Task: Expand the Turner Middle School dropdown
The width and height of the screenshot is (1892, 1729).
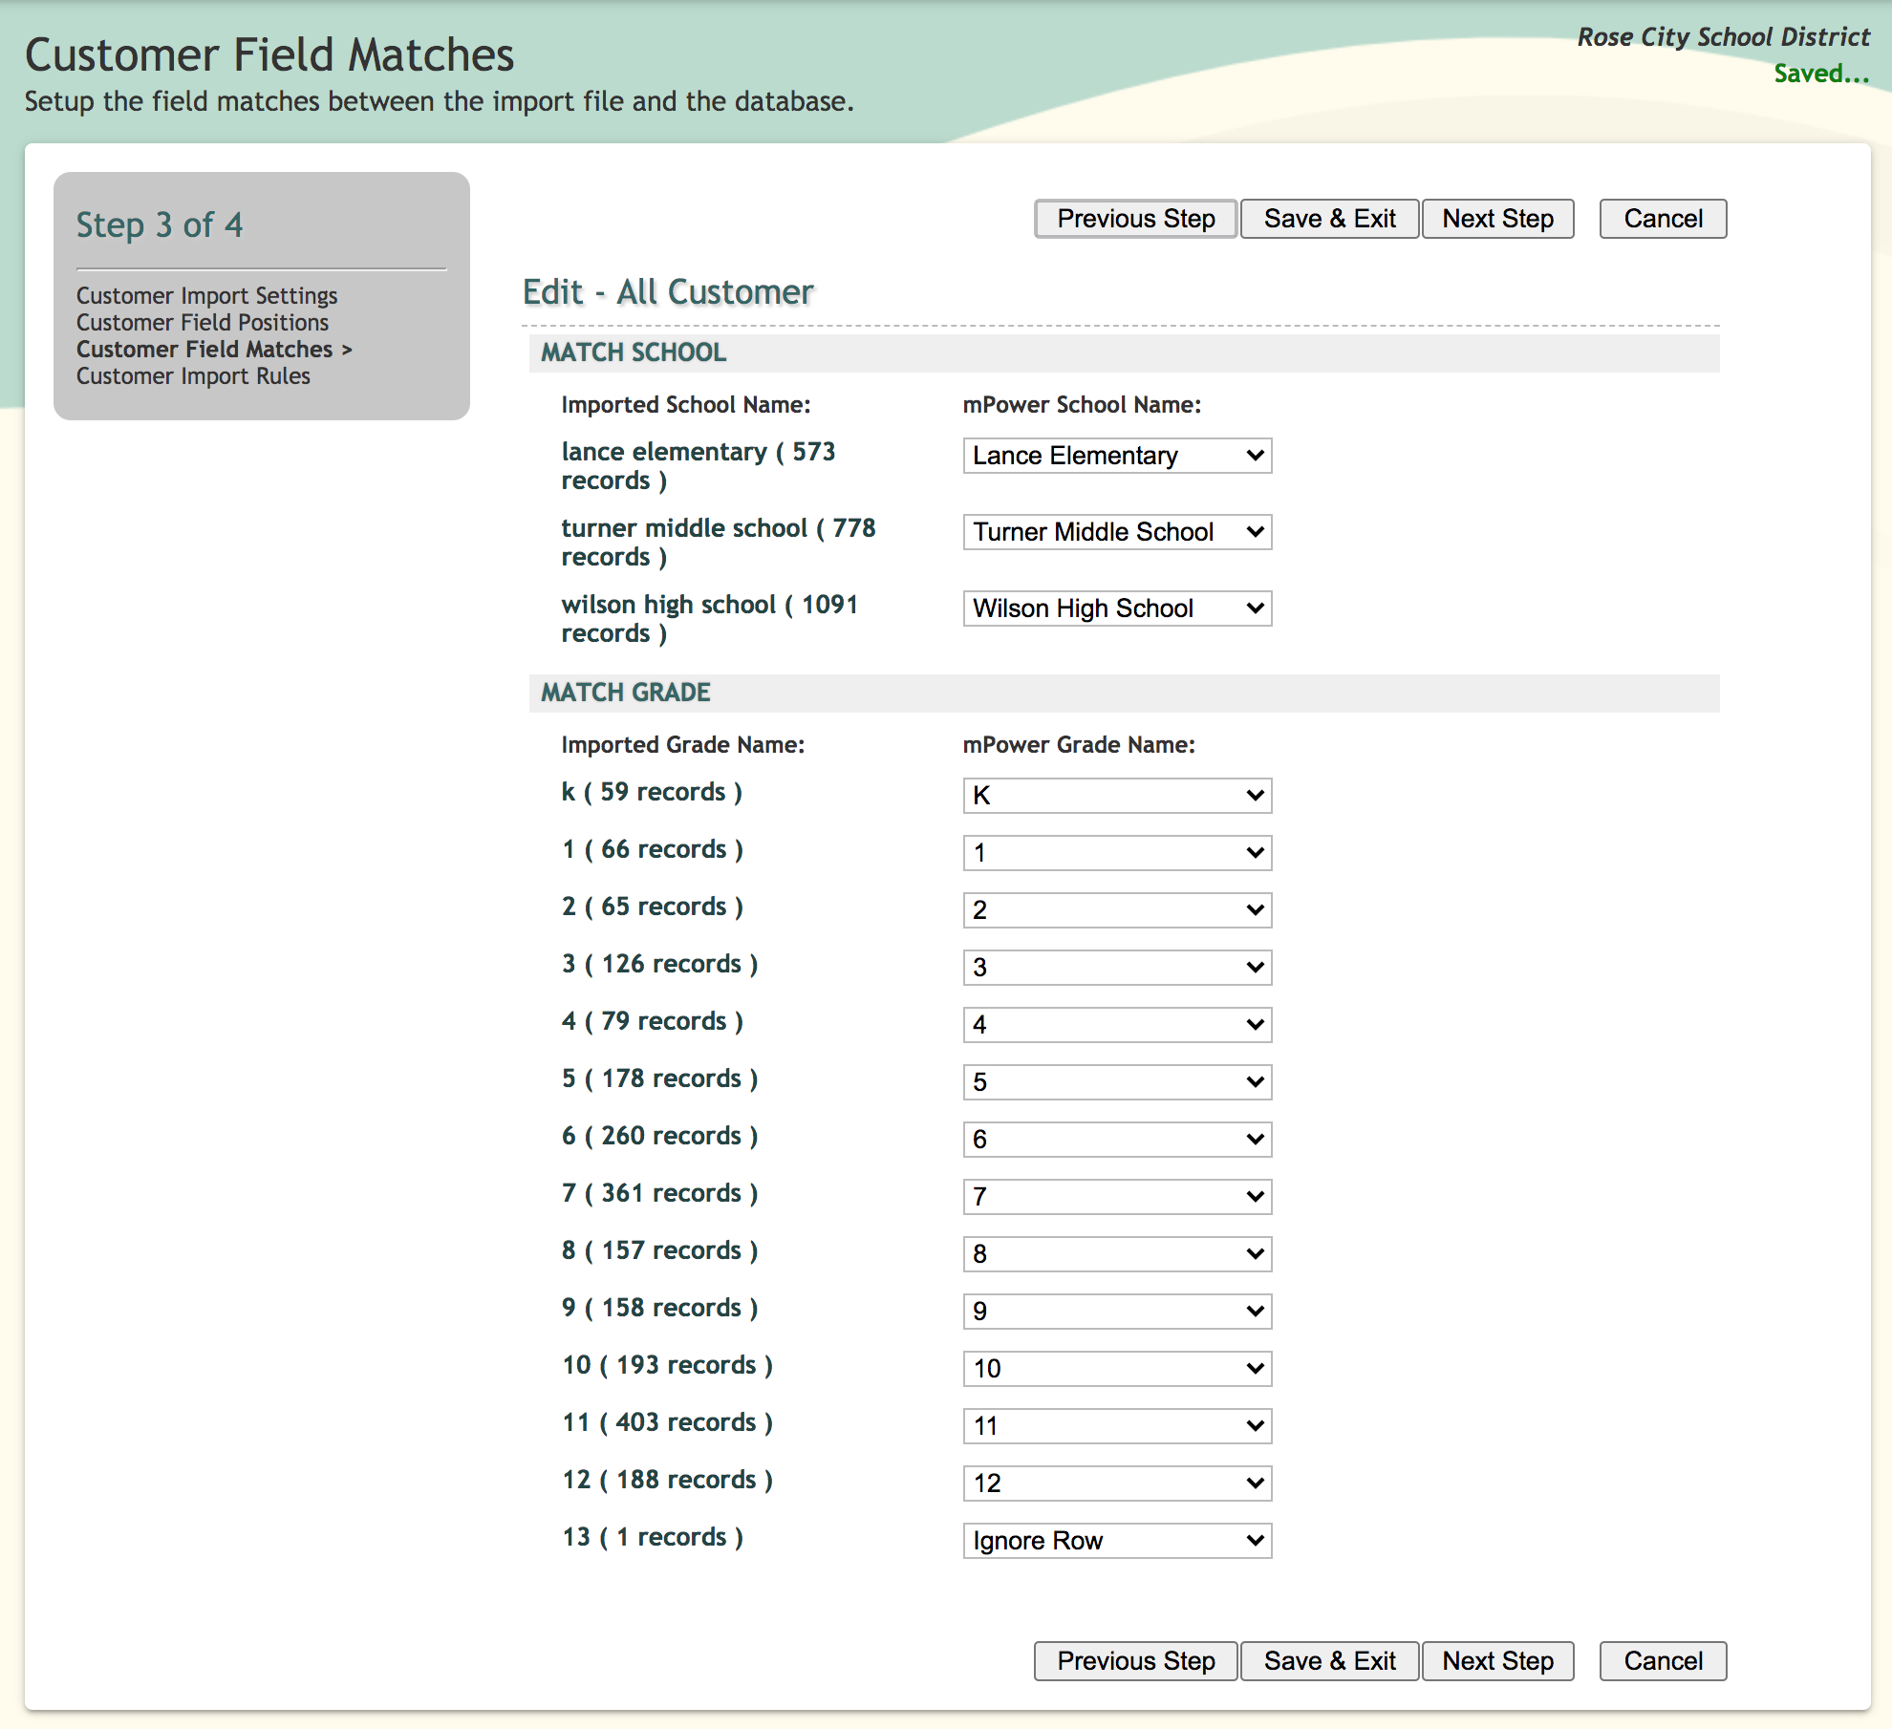Action: (1116, 532)
